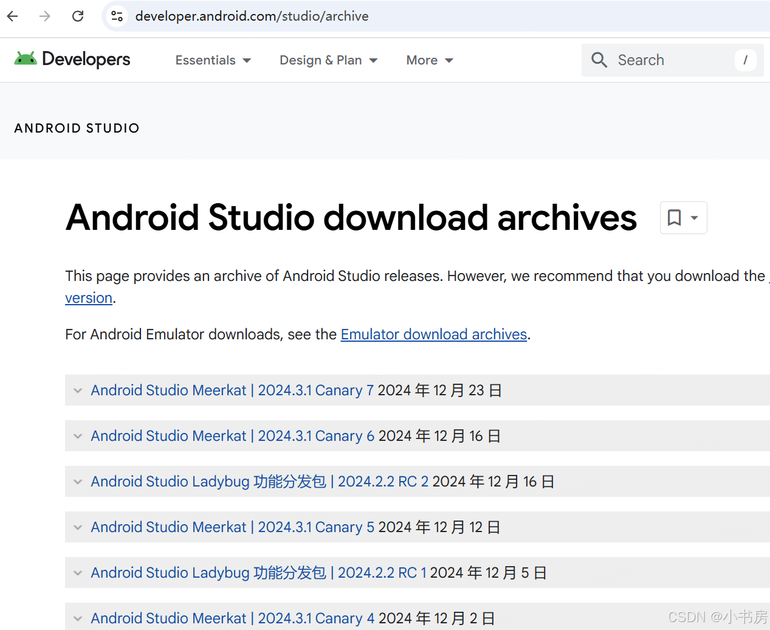Screen dimensions: 770x630
Task: Expand Ladybug 2024.2.2 RC 2 section
Action: 260,482
